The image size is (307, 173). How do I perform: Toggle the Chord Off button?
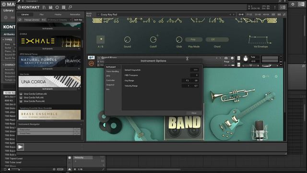point(217,39)
